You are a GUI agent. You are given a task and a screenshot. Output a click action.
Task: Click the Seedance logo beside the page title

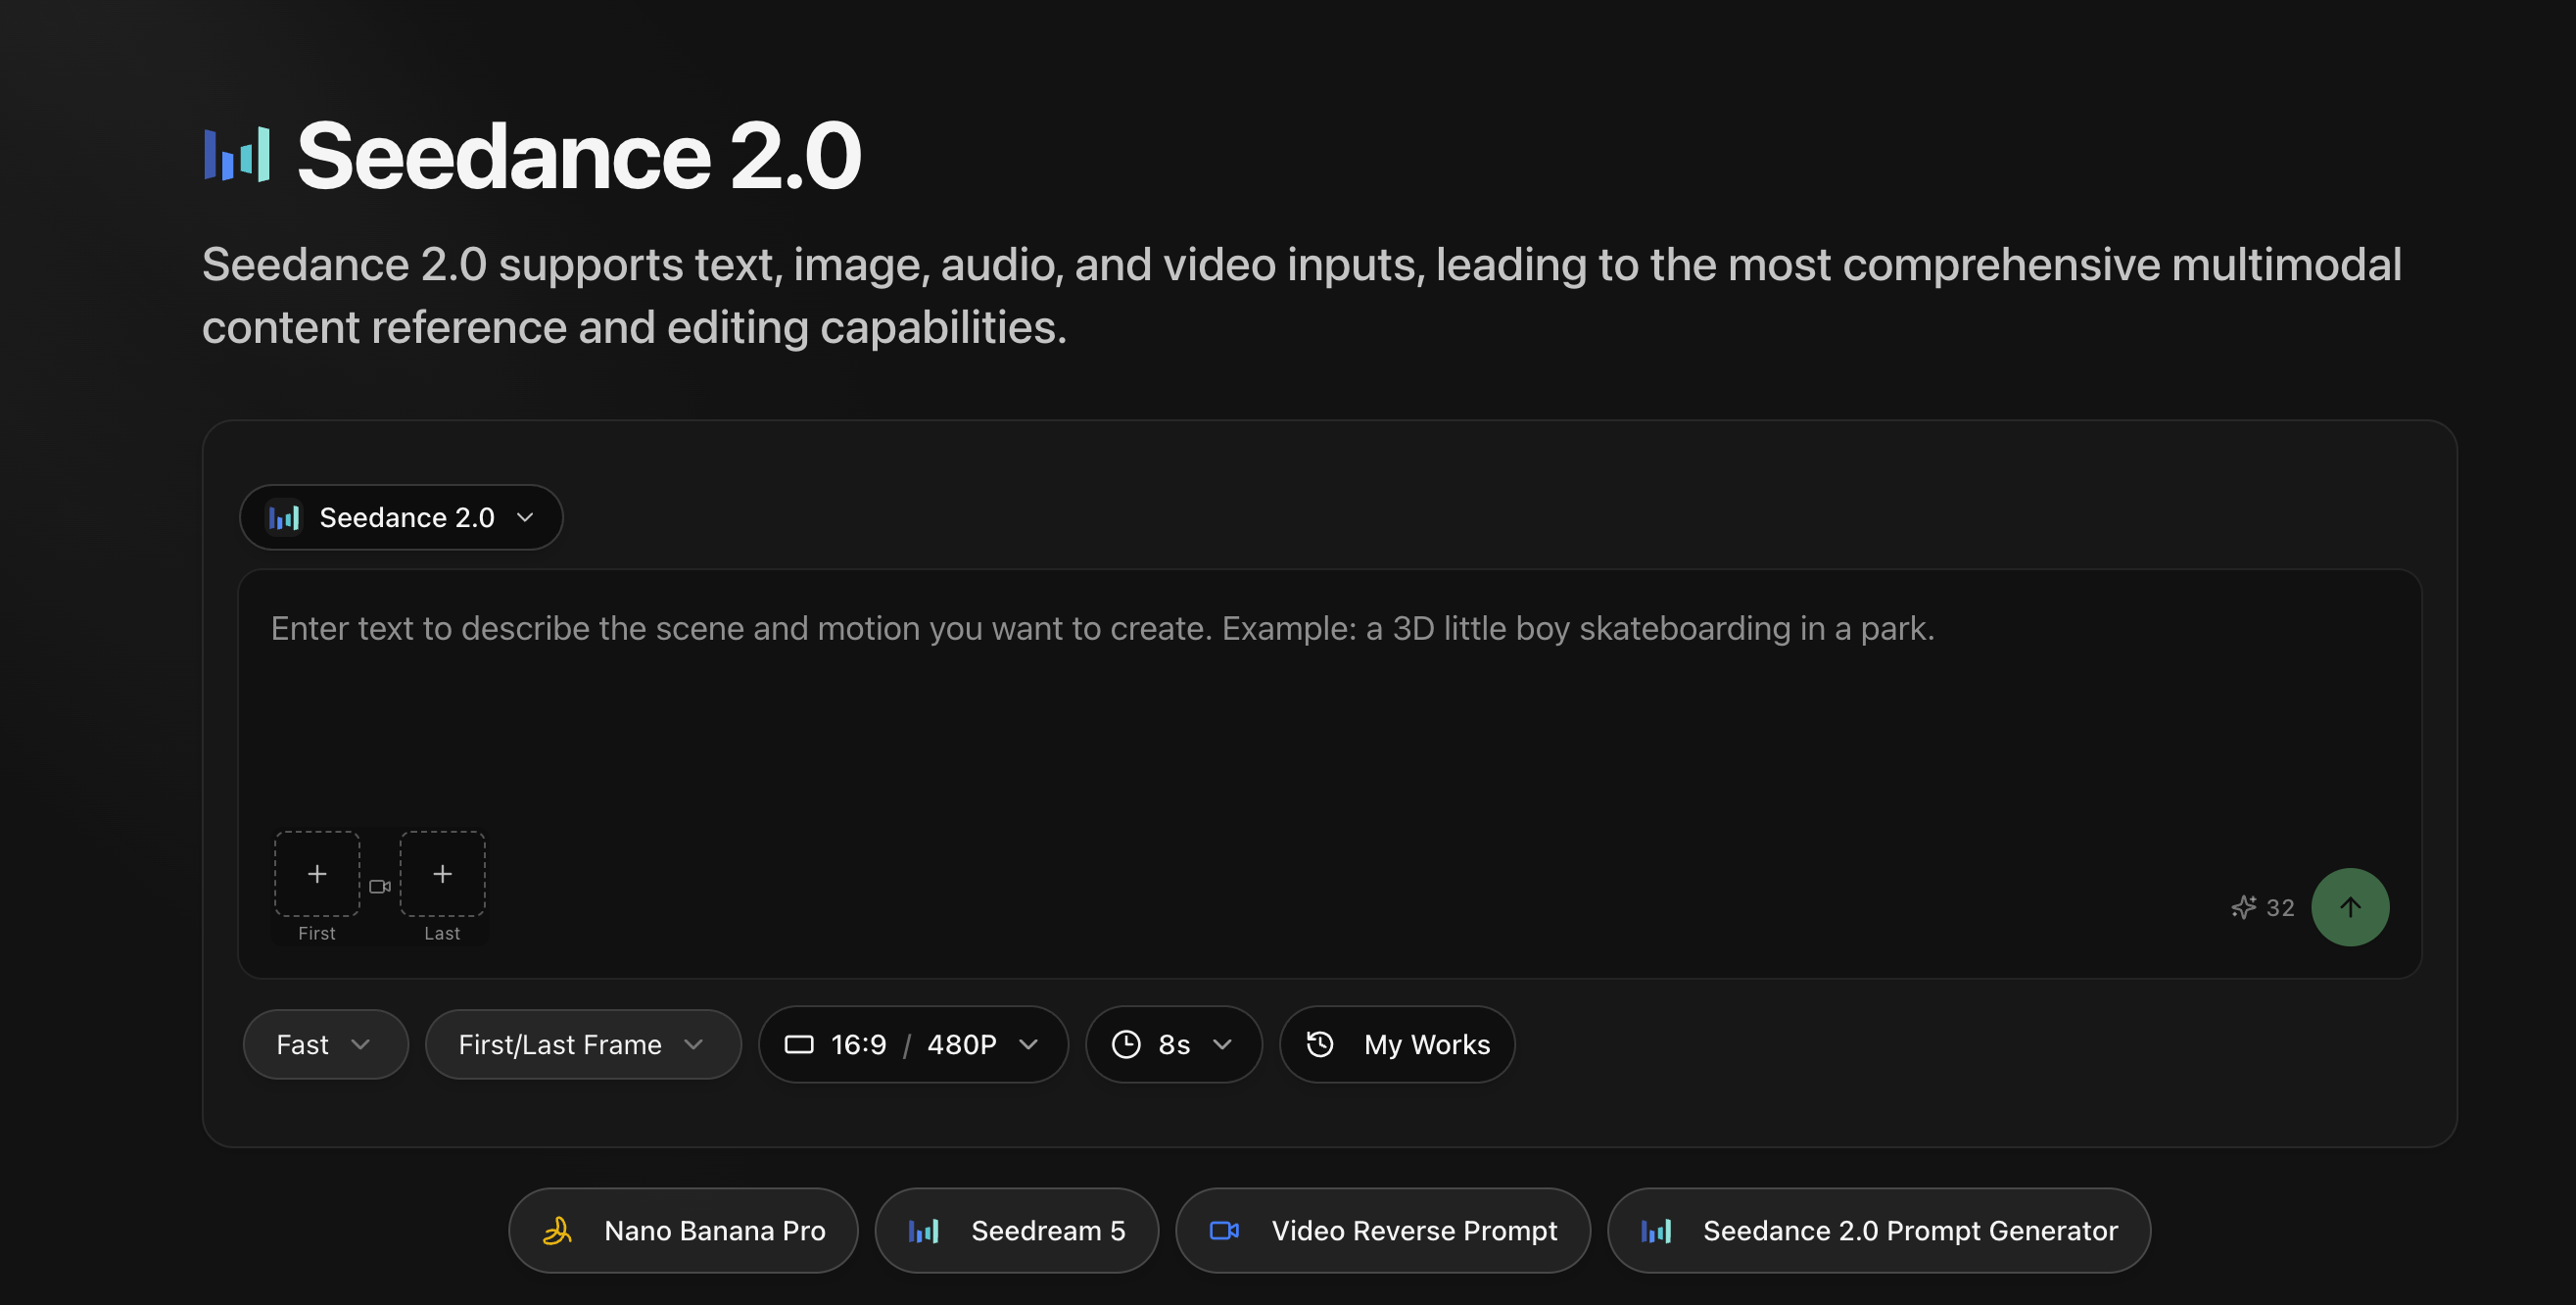tap(237, 154)
